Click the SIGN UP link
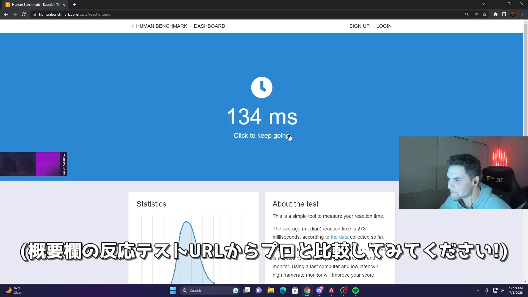This screenshot has height=297, width=528. (x=359, y=26)
